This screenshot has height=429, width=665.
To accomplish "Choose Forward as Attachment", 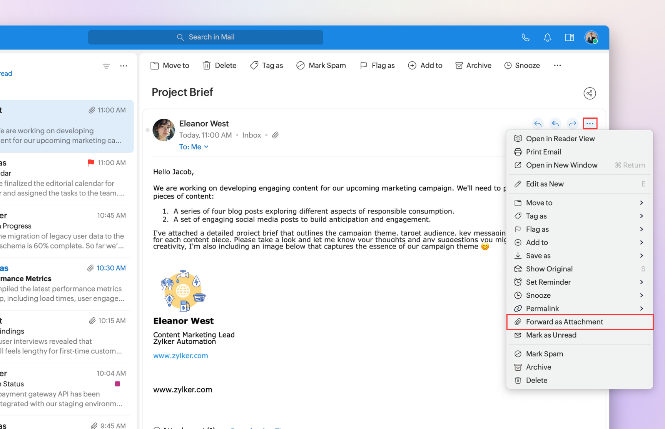I will pos(580,322).
